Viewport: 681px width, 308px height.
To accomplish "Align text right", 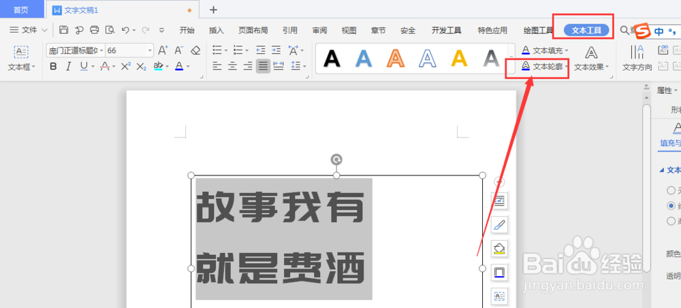I will coord(248,67).
